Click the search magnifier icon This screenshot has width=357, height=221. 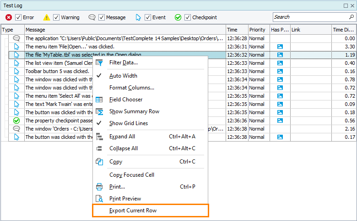pos(352,17)
